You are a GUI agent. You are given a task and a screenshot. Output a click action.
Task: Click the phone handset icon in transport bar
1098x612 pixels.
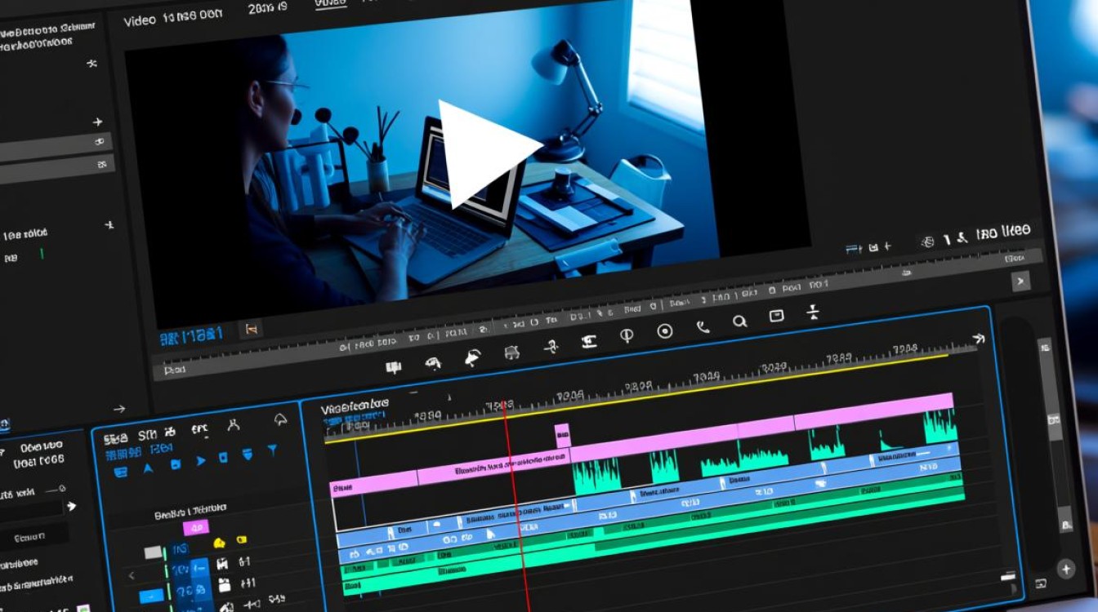point(703,326)
